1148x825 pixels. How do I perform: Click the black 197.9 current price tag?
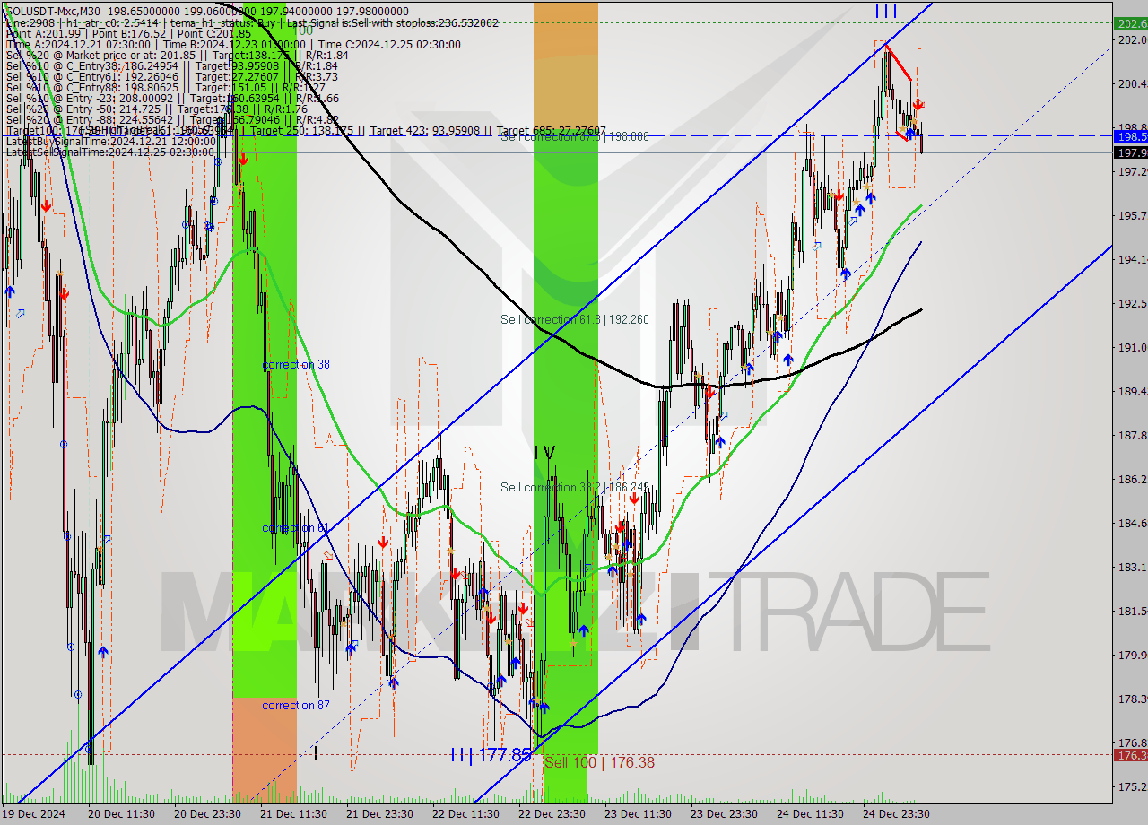1130,152
